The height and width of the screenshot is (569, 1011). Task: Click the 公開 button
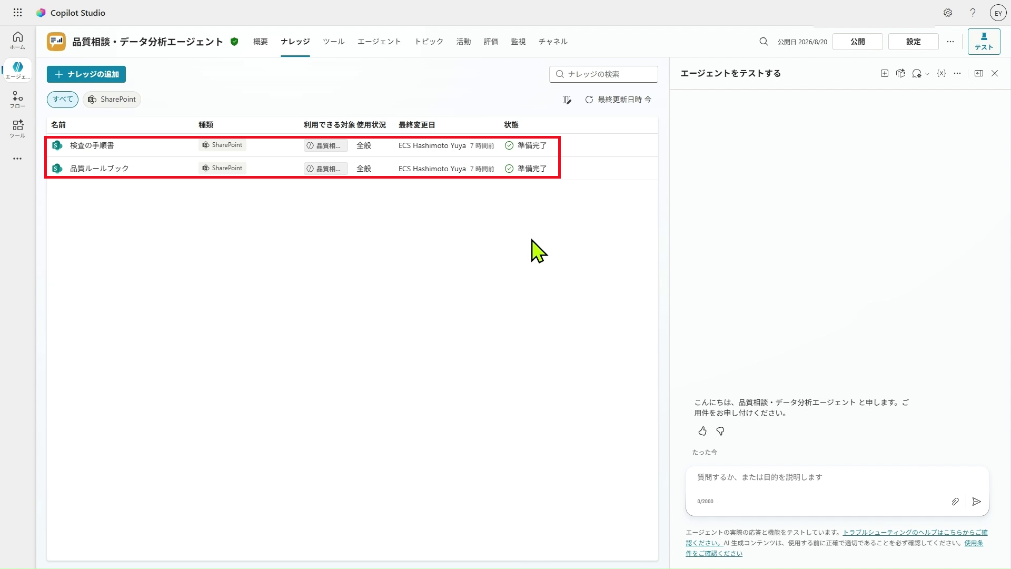[x=858, y=42]
